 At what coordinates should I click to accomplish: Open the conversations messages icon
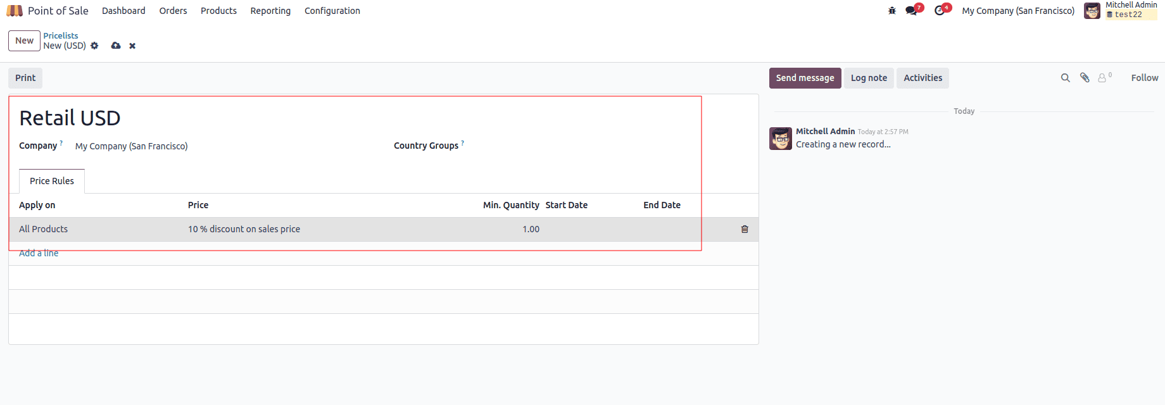(x=911, y=11)
